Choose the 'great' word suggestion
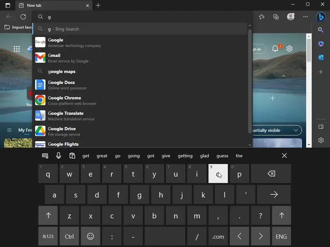Viewport: 330px width, 247px height. coord(102,156)
